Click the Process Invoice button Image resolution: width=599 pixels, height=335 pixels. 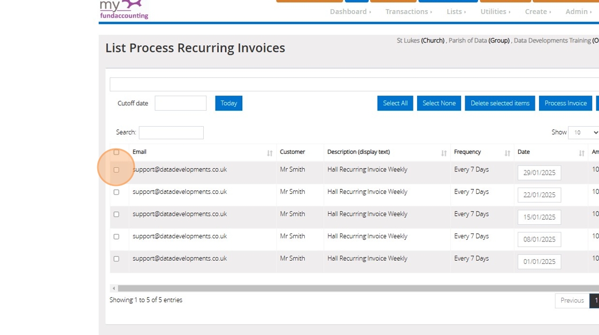coord(565,103)
